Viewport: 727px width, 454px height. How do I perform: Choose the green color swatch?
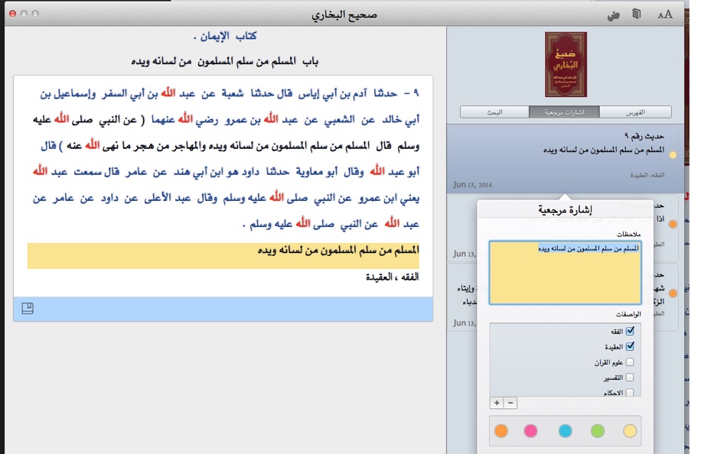[x=598, y=431]
